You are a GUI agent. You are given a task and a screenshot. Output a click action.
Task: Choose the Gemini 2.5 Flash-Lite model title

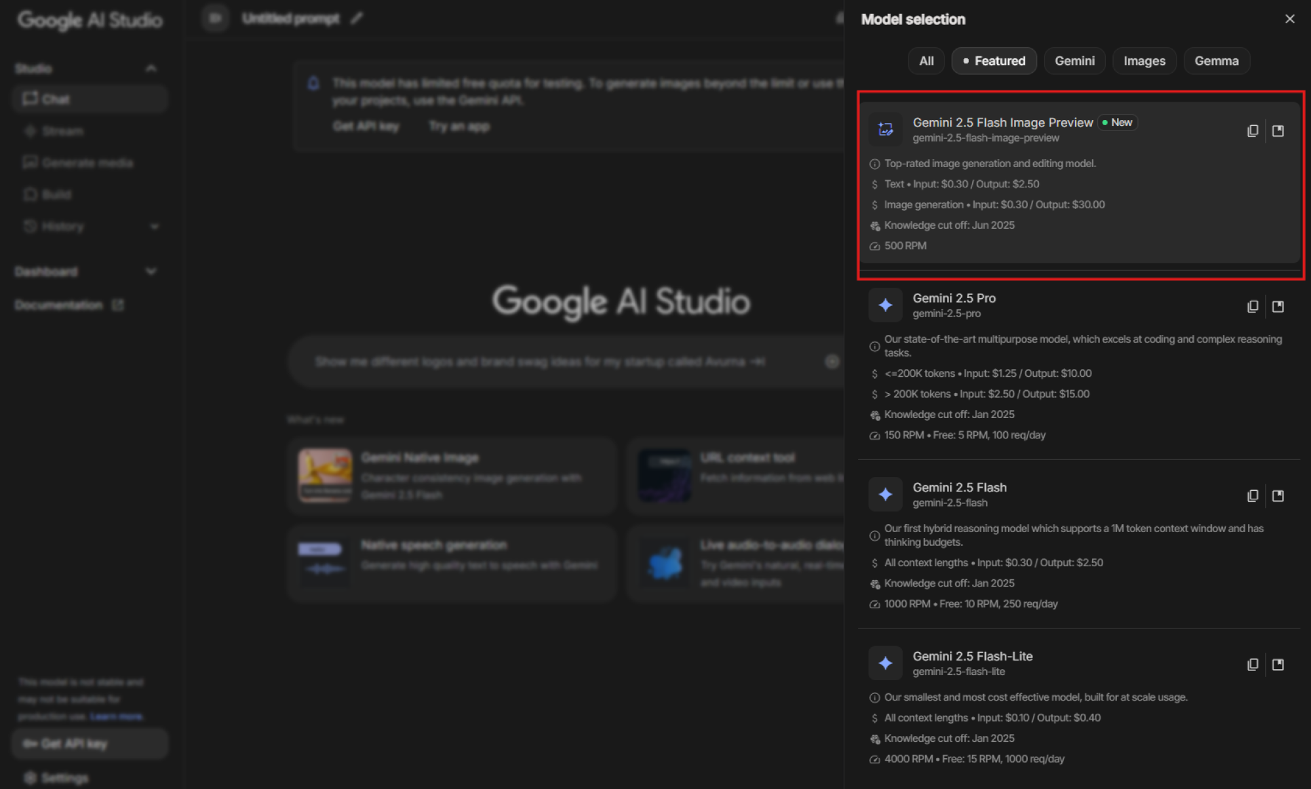click(973, 656)
